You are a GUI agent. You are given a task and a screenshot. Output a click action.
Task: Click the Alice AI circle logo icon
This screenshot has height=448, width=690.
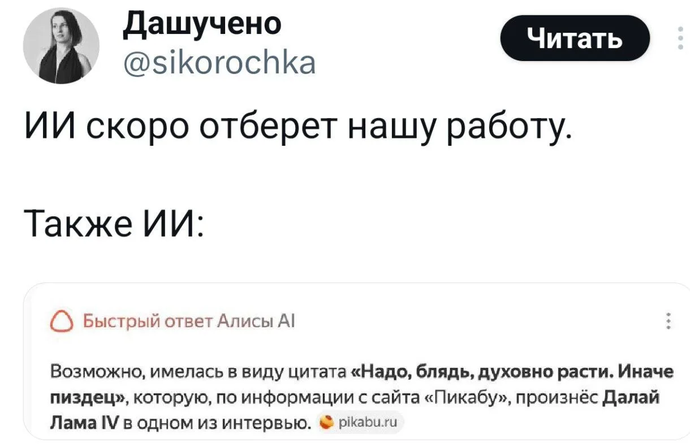(x=62, y=323)
